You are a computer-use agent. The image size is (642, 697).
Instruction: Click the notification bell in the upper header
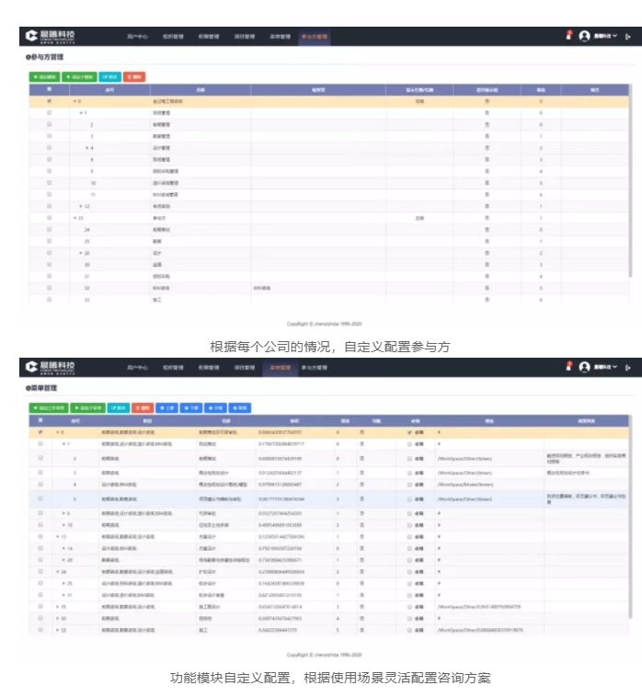coord(569,36)
